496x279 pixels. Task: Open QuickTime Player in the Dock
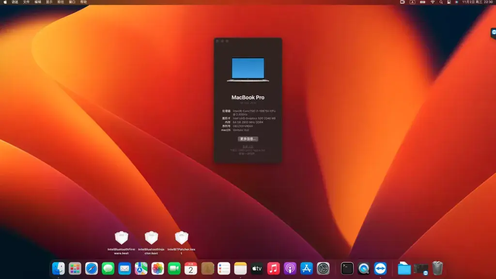click(x=364, y=268)
